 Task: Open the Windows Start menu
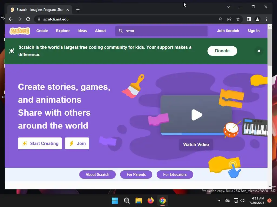(x=115, y=201)
